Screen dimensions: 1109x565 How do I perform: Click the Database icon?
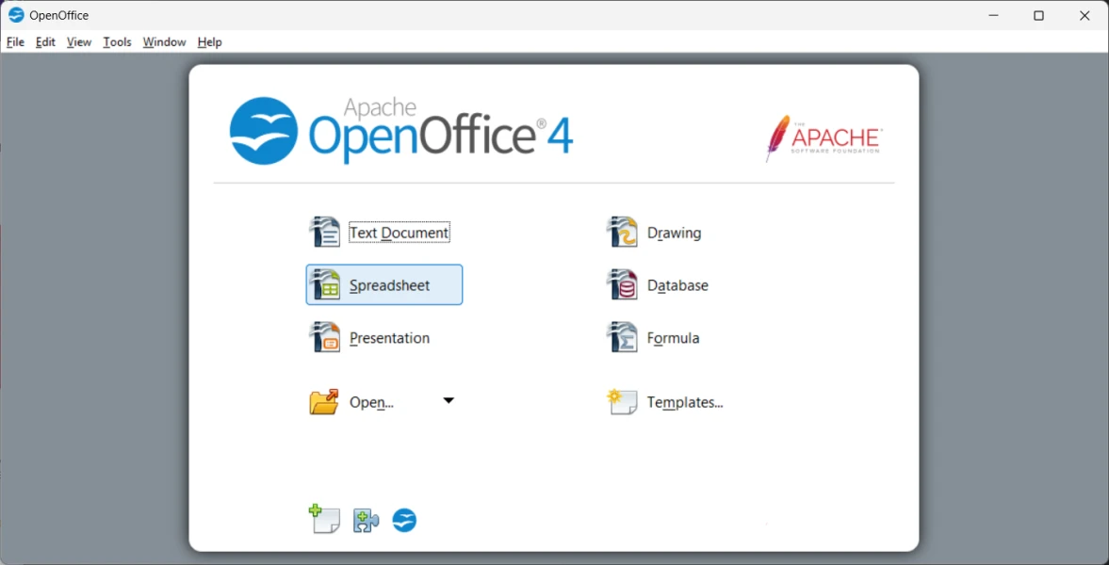(623, 284)
